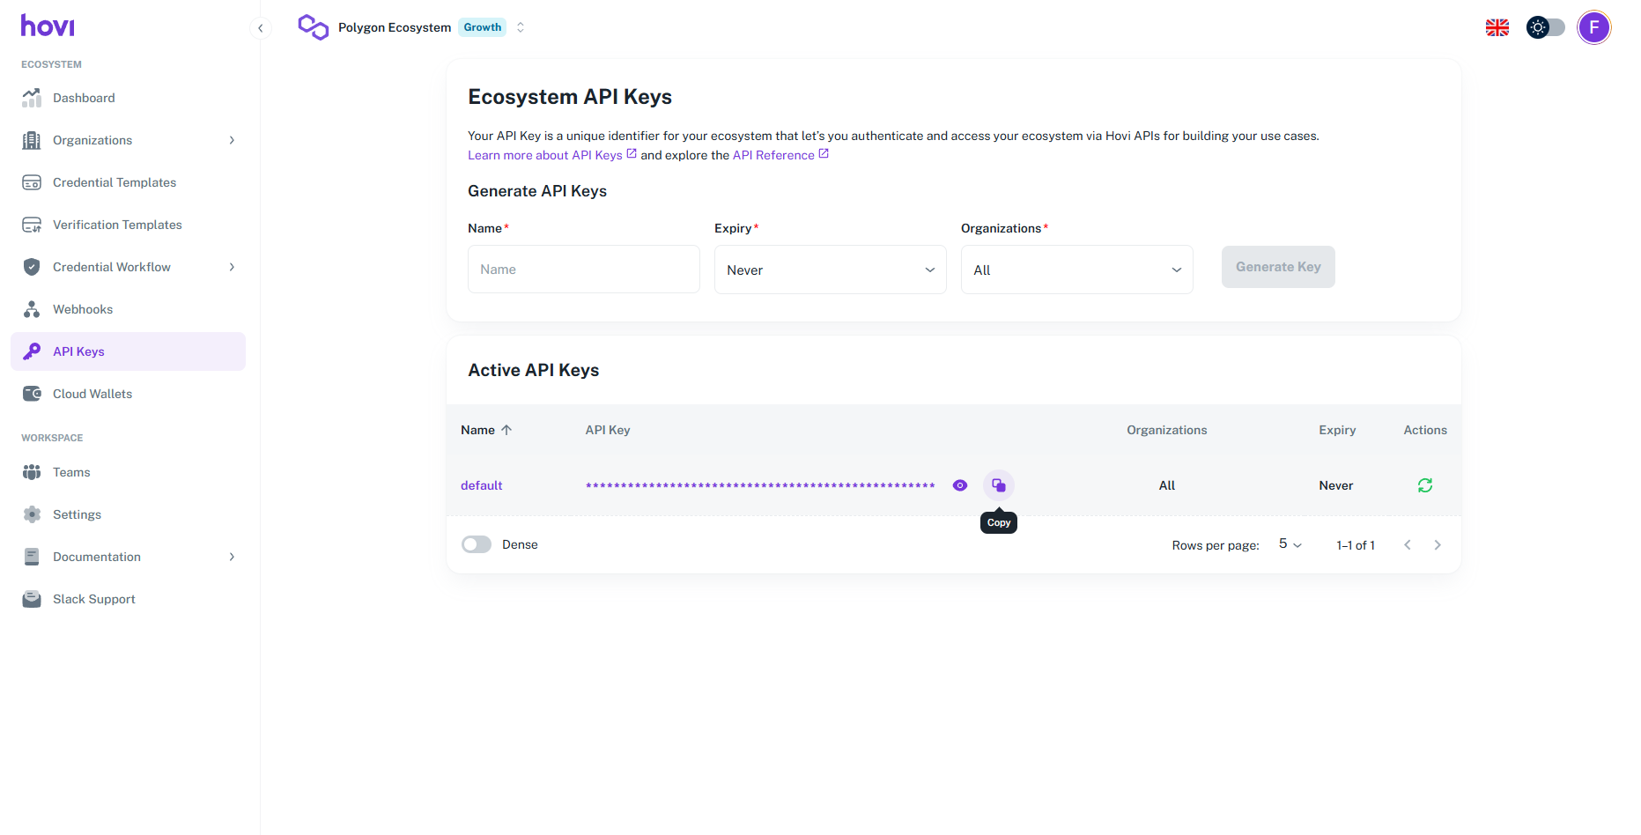Copy the default API key
Image resolution: width=1641 pixels, height=835 pixels.
pyautogui.click(x=998, y=485)
